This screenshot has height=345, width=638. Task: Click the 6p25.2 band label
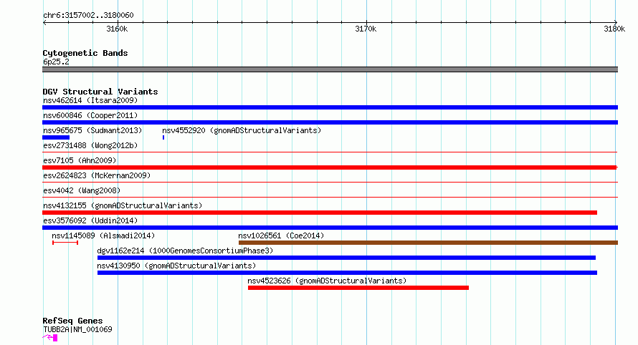pos(56,62)
